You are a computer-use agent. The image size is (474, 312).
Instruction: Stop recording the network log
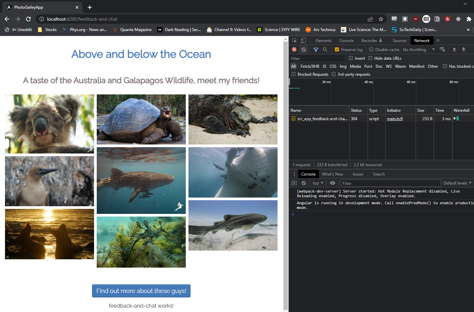pyautogui.click(x=294, y=49)
